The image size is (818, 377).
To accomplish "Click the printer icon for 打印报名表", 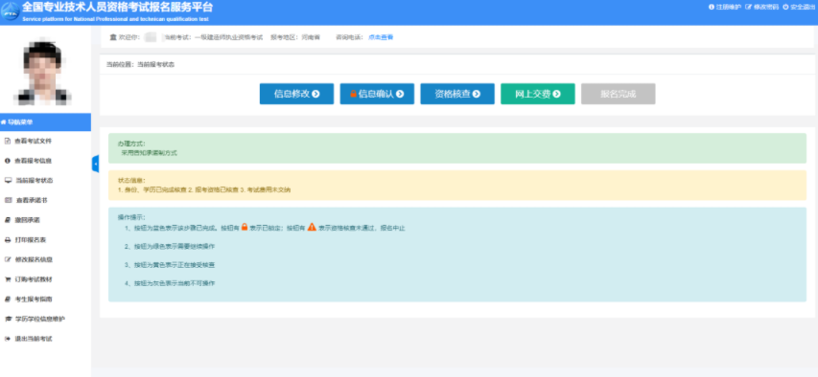I will [x=8, y=240].
